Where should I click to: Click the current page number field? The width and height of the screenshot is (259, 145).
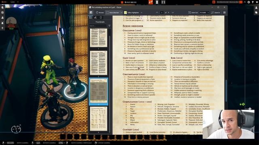point(162,12)
